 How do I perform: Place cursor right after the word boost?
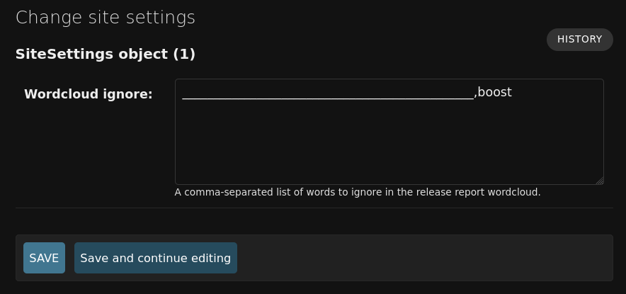[x=512, y=93]
